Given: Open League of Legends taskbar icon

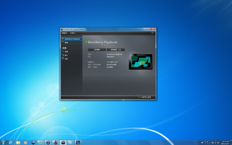Looking at the screenshot, I should 78,142.
